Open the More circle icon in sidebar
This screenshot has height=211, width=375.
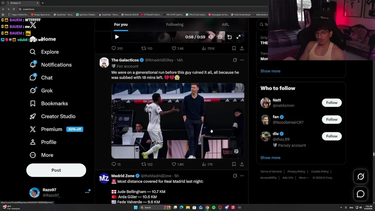tap(33, 155)
